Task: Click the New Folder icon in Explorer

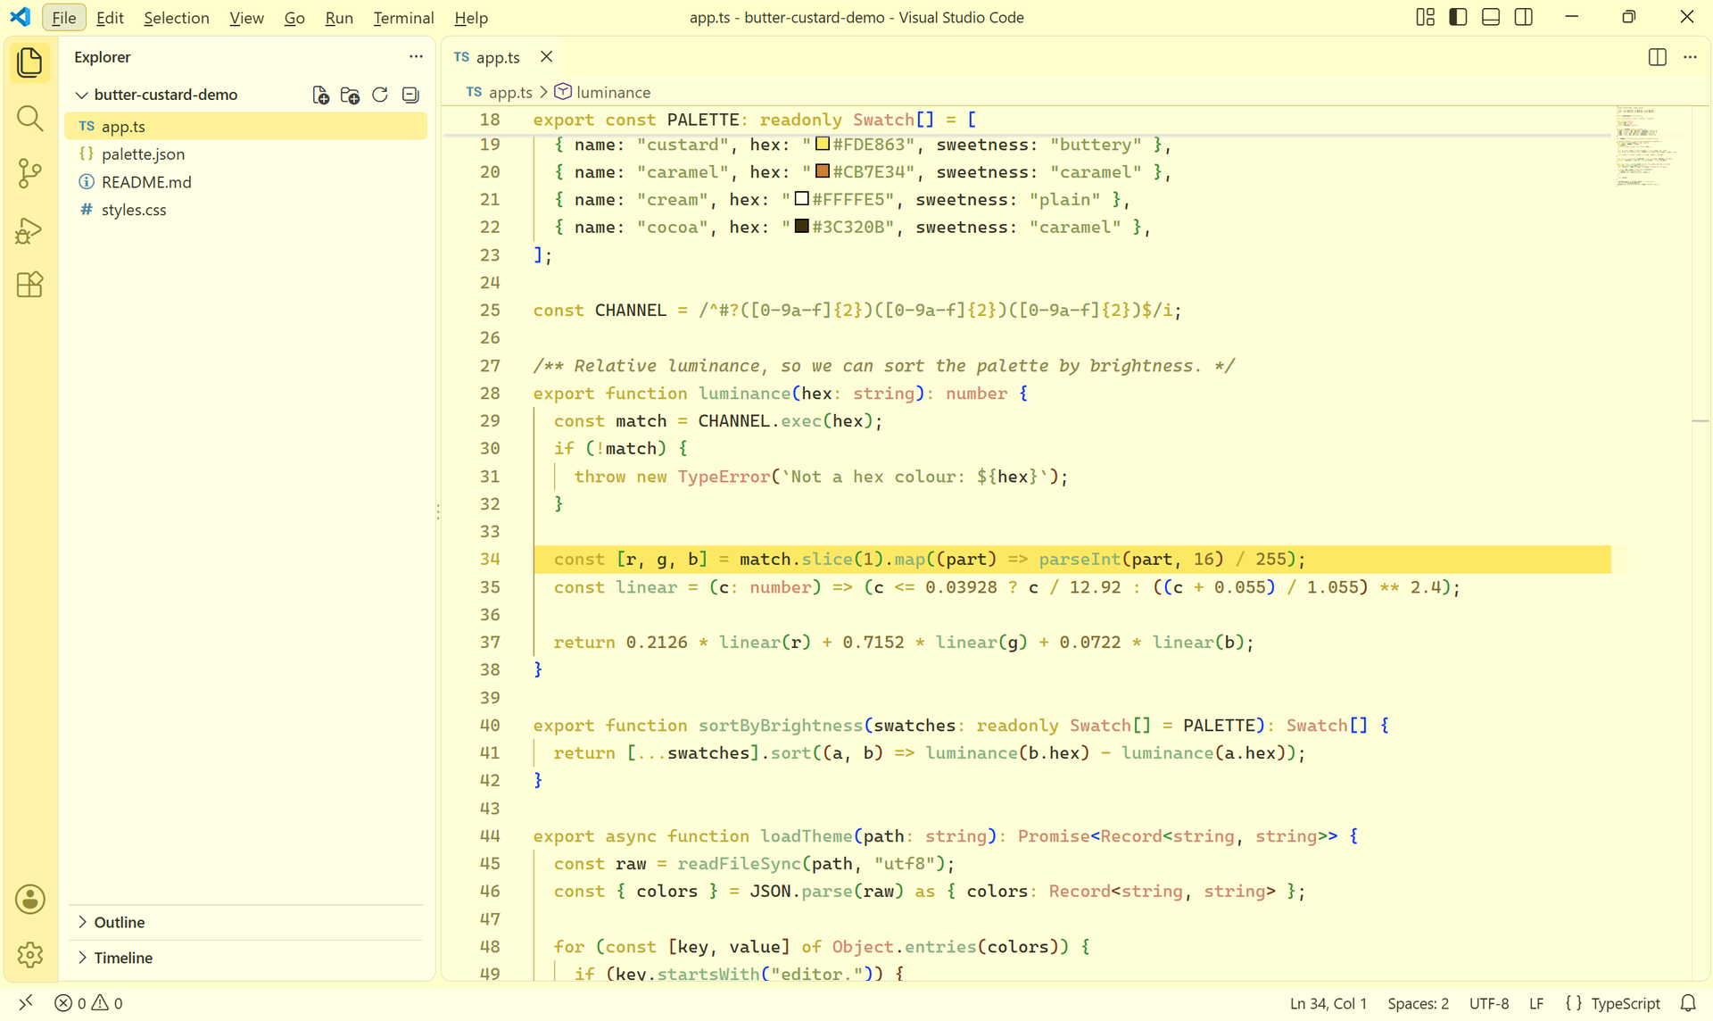Action: [350, 95]
